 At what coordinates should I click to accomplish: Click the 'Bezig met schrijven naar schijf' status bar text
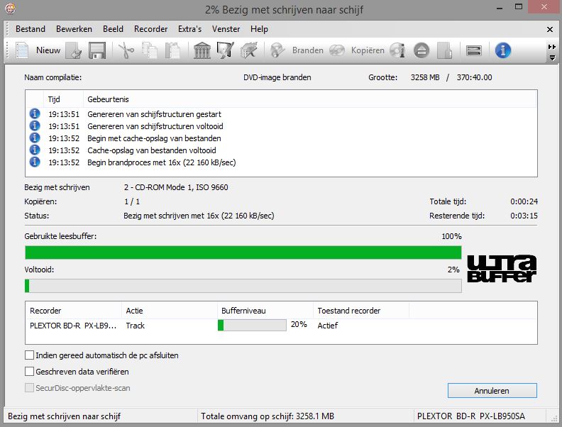tap(64, 416)
